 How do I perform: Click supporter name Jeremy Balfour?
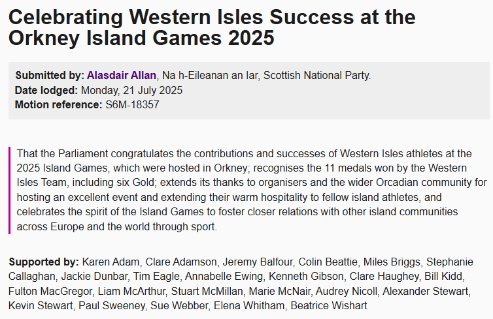(x=258, y=262)
